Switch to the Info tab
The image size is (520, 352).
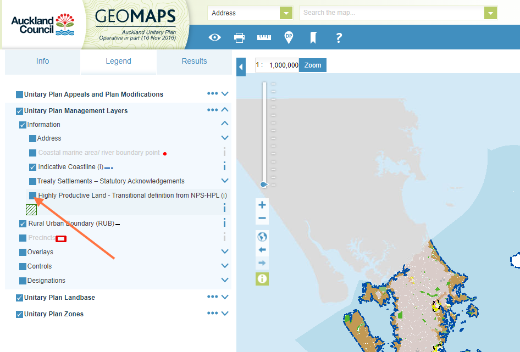[x=42, y=62]
